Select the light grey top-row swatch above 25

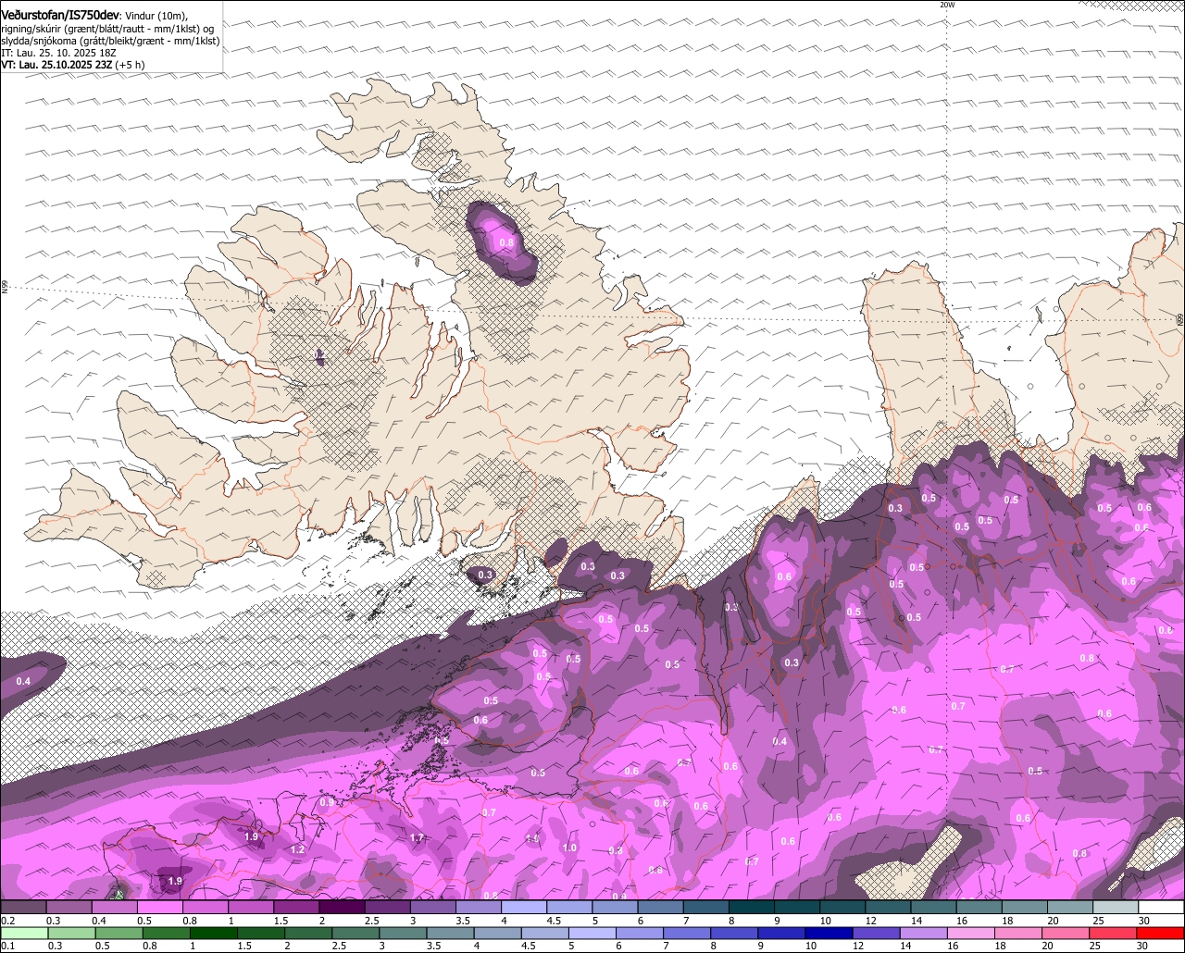(x=1116, y=907)
